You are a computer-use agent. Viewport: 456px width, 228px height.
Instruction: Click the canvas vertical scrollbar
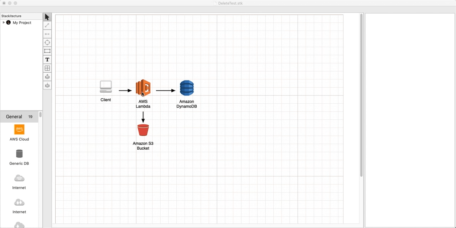(x=361, y=96)
